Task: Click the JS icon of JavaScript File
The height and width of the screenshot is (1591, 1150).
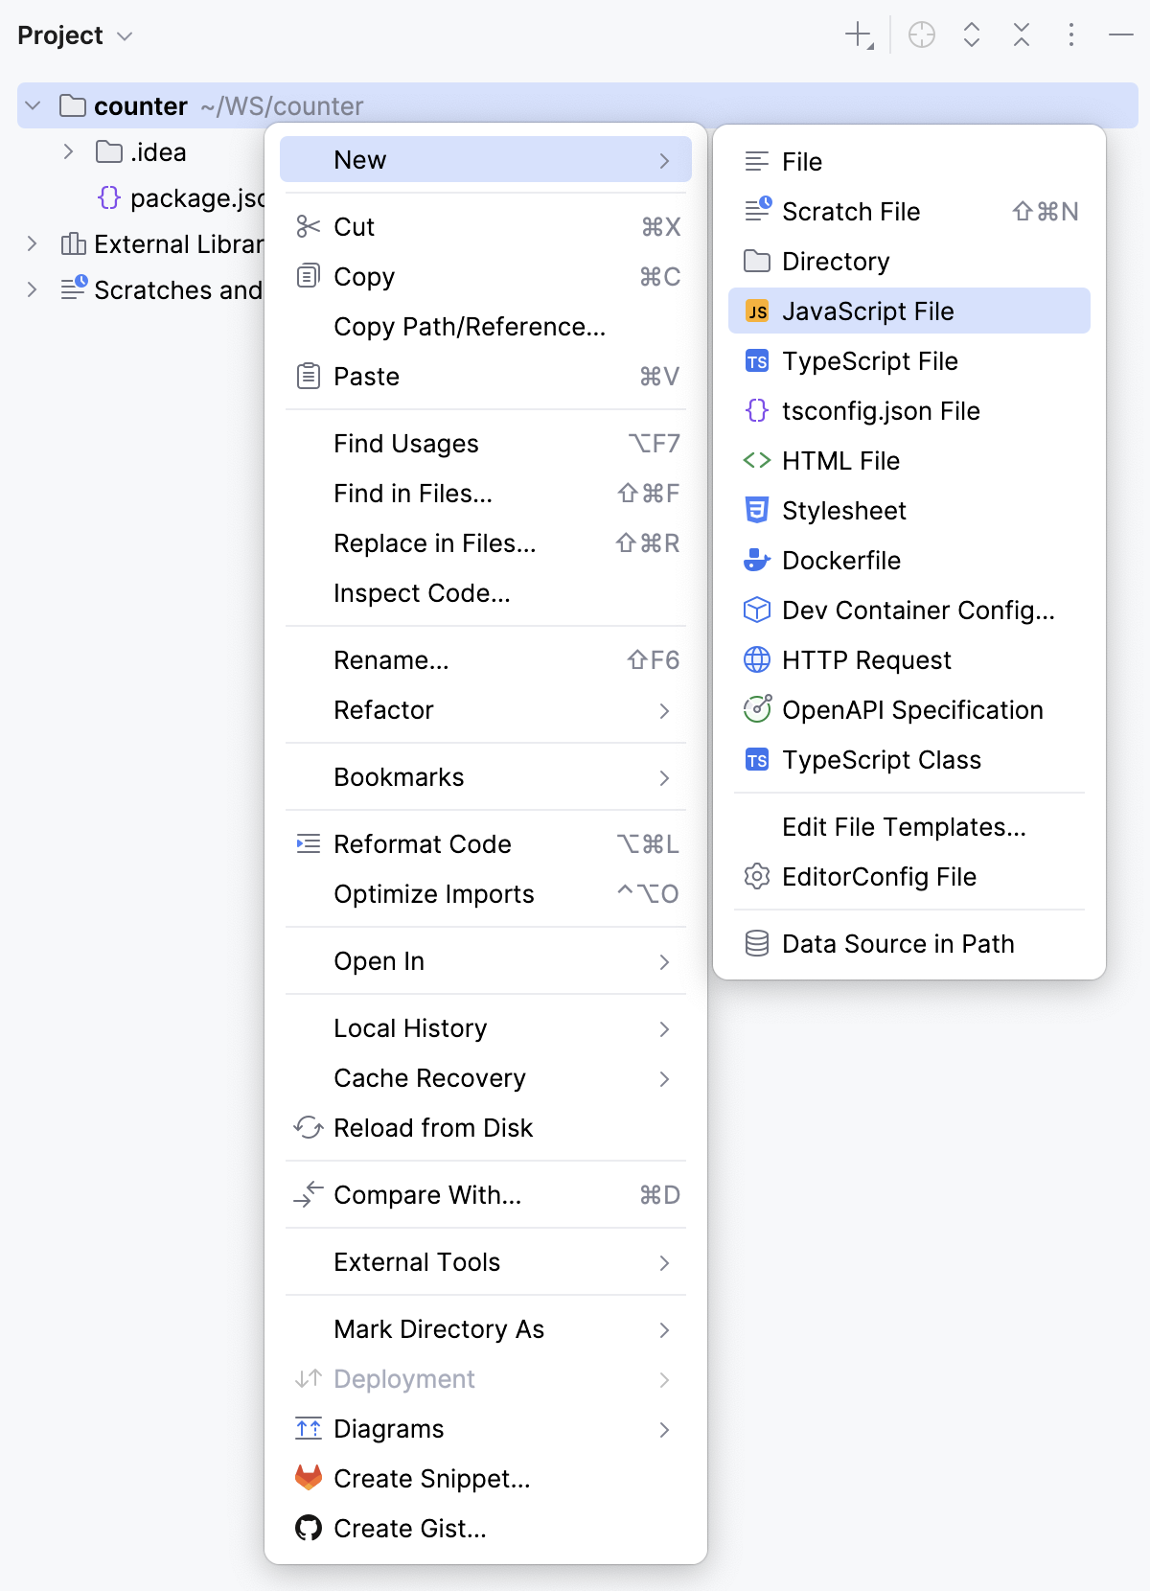Action: point(757,311)
